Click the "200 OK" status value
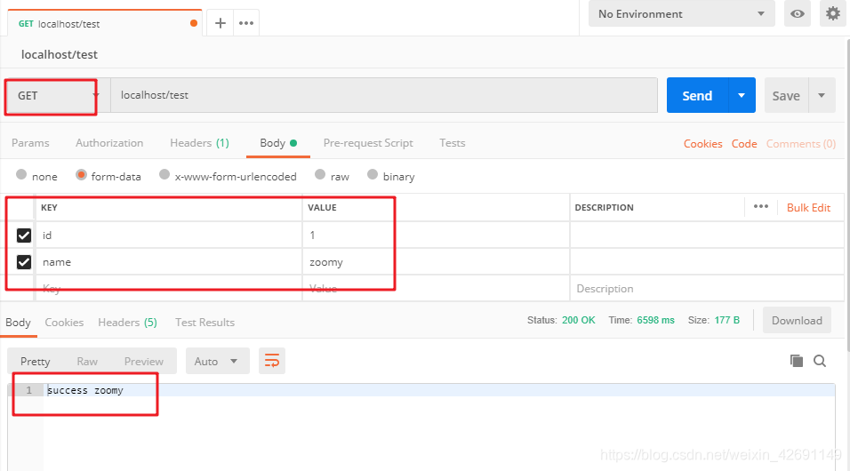This screenshot has height=471, width=850. coord(579,320)
